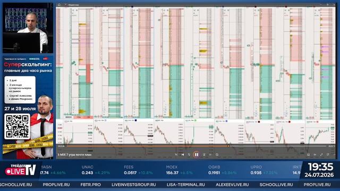Click the seek bar playhead thumb
The width and height of the screenshot is (340, 191).
(x=228, y=146)
